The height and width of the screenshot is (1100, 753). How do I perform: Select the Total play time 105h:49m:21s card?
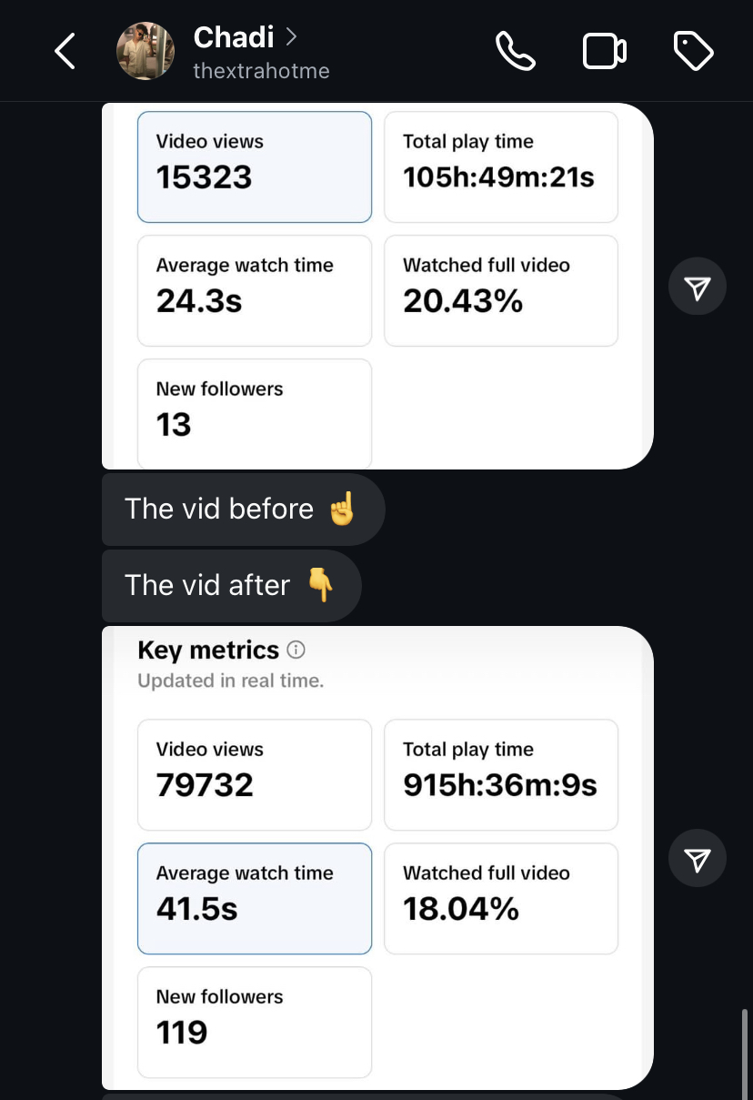coord(501,167)
